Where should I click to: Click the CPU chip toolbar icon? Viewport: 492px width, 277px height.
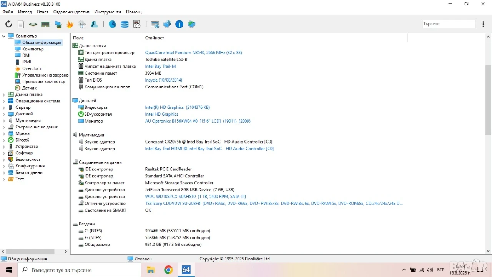pyautogui.click(x=33, y=24)
